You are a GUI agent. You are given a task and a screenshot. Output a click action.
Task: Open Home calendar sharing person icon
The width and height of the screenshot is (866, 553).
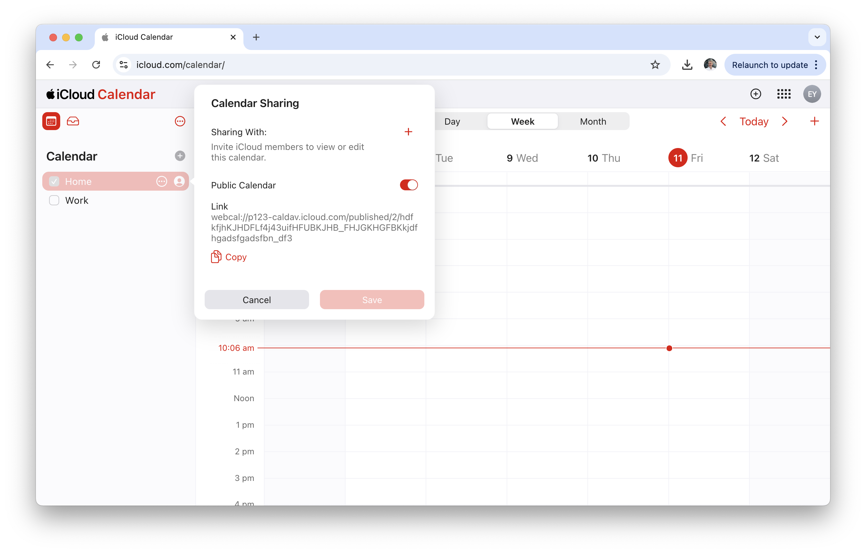pos(179,181)
